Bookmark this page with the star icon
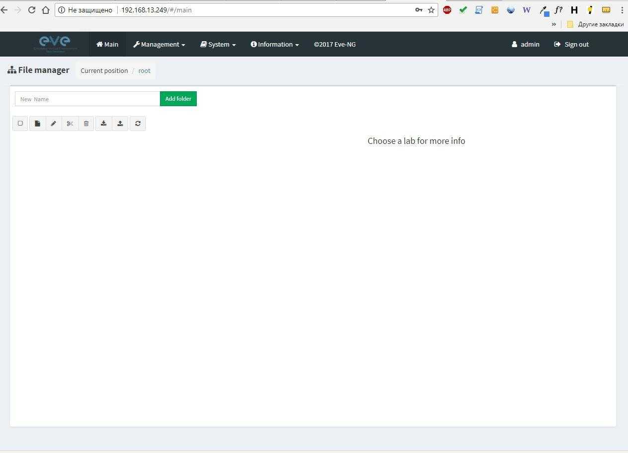This screenshot has height=453, width=628. (431, 10)
